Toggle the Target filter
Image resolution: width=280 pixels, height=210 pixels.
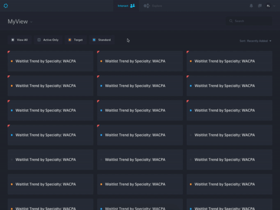[x=76, y=40]
